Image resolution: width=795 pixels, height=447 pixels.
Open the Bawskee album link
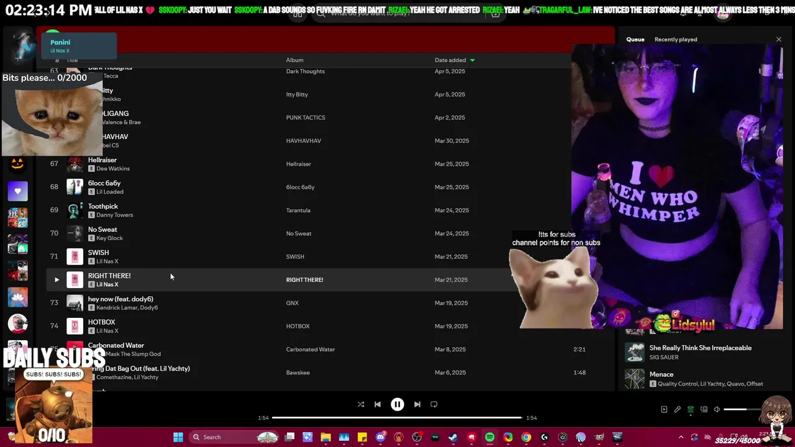click(298, 372)
